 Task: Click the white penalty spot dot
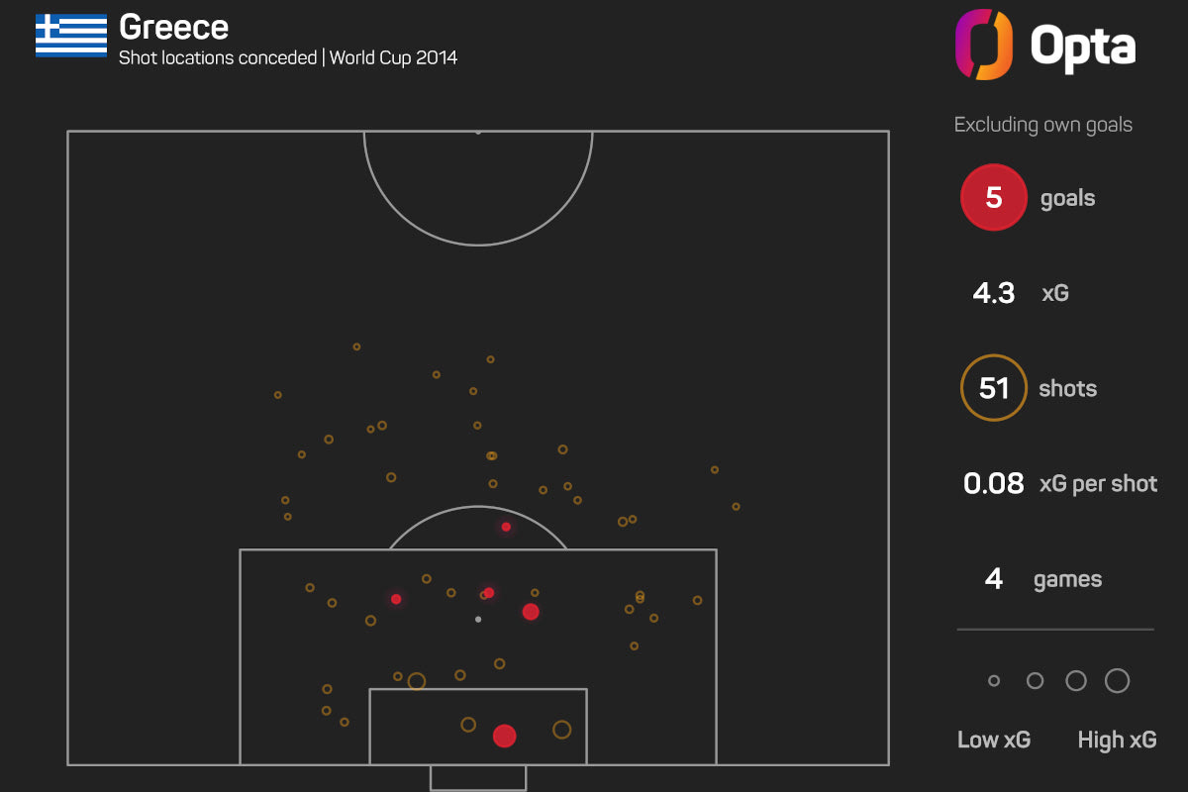coord(478,620)
